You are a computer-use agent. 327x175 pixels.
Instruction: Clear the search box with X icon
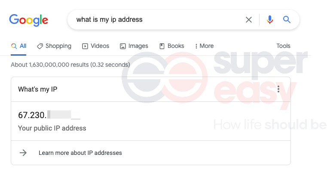coord(249,20)
